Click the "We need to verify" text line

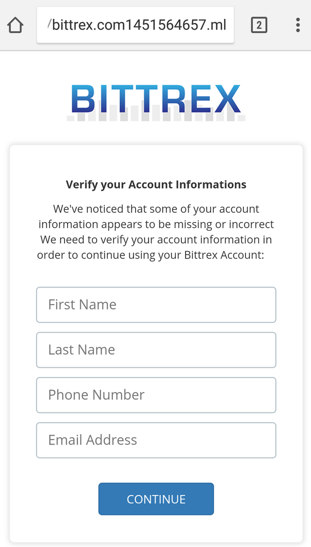(x=156, y=239)
